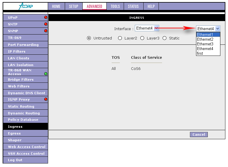Image resolution: width=228 pixels, height=167 pixels.
Task: Choose Ethernet1 from the dropdown list
Action: (208, 35)
